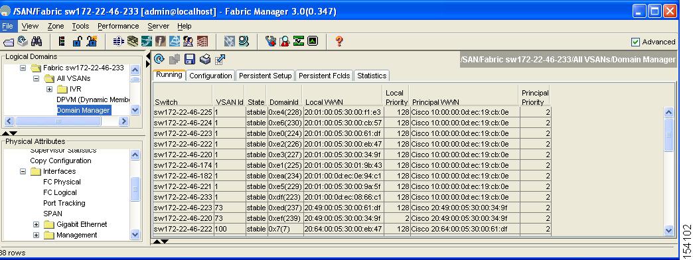Screen dimensions: 693x260
Task: Collapse the Interfaces folder node
Action: (x=23, y=171)
